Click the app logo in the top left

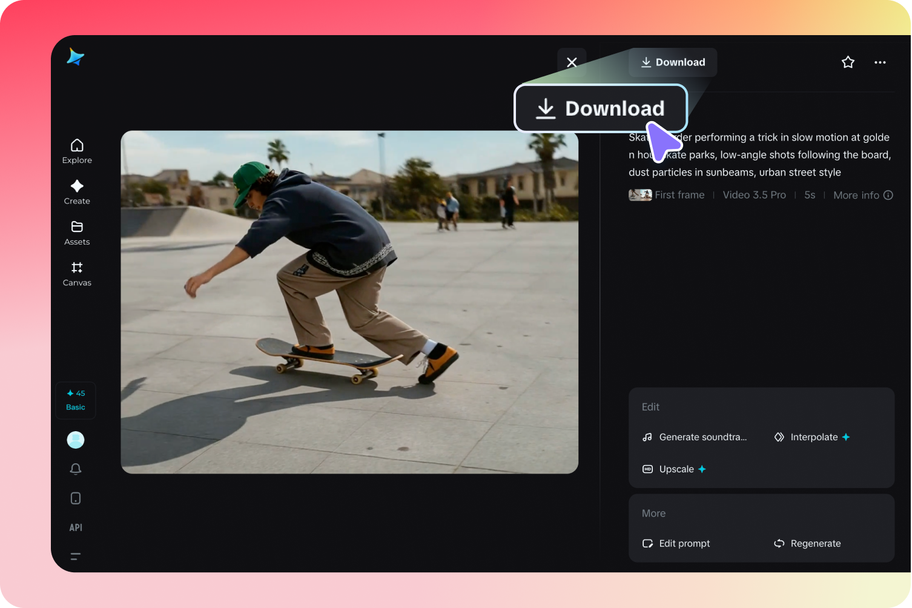pos(75,56)
